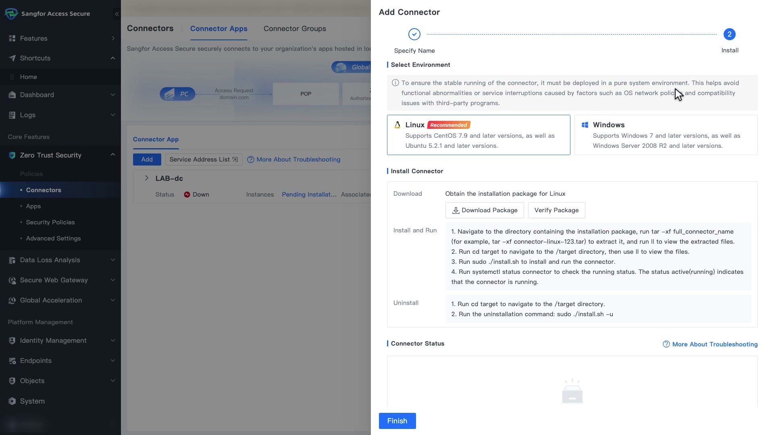This screenshot has height=435, width=774.
Task: Click the sudo ./install.sh install instruction line
Action: (533, 262)
